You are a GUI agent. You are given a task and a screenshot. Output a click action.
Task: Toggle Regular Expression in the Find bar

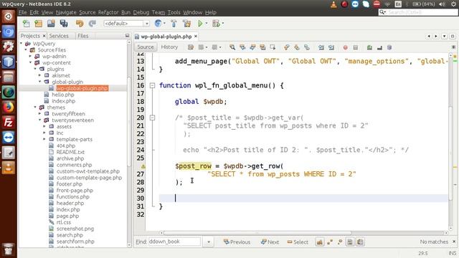(x=340, y=242)
